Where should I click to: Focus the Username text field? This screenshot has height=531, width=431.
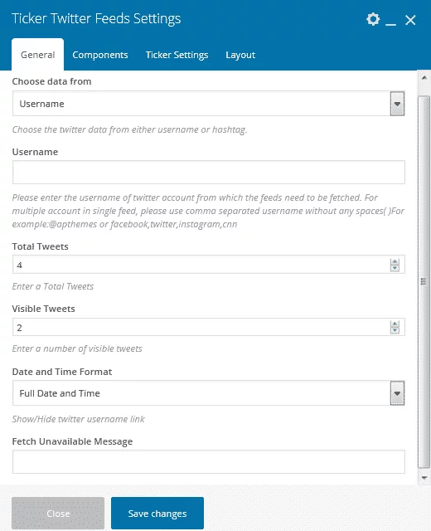(x=208, y=173)
